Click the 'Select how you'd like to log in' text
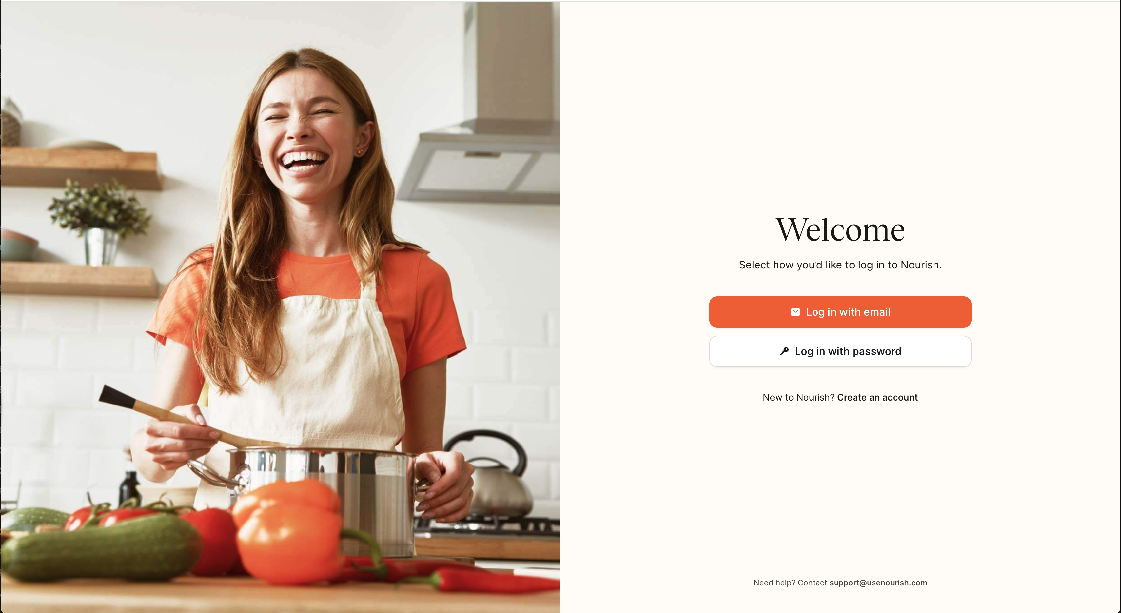This screenshot has height=613, width=1121. tap(840, 265)
